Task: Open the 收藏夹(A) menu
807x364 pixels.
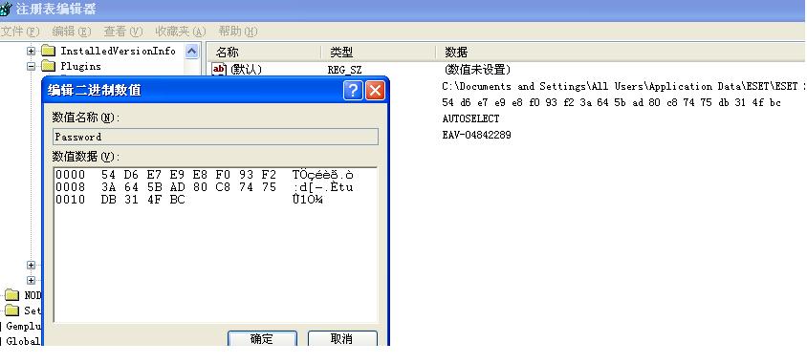Action: click(x=180, y=32)
